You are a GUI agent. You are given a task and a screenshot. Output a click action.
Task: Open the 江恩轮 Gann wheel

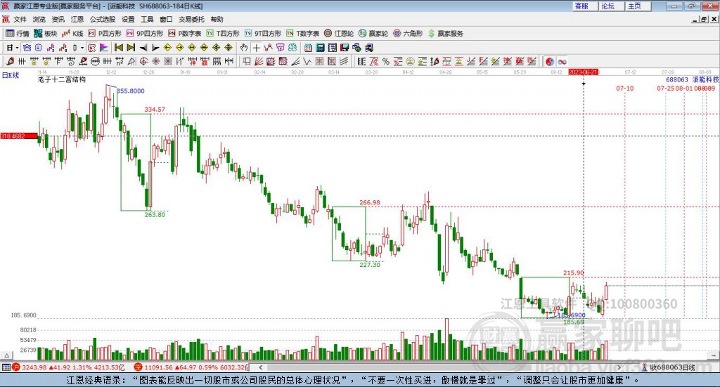coord(339,34)
